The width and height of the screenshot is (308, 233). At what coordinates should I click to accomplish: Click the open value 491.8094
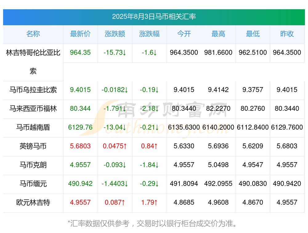(x=184, y=184)
